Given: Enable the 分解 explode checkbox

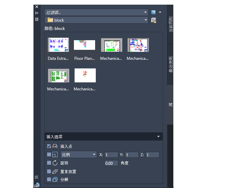Looking at the screenshot, I should tap(49, 179).
